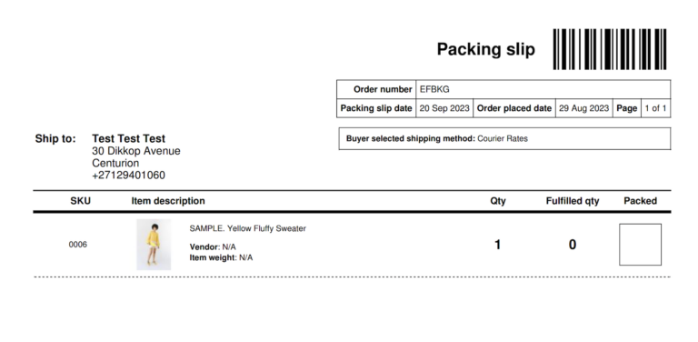
Task: Click the Qty column header
Action: [x=498, y=201]
